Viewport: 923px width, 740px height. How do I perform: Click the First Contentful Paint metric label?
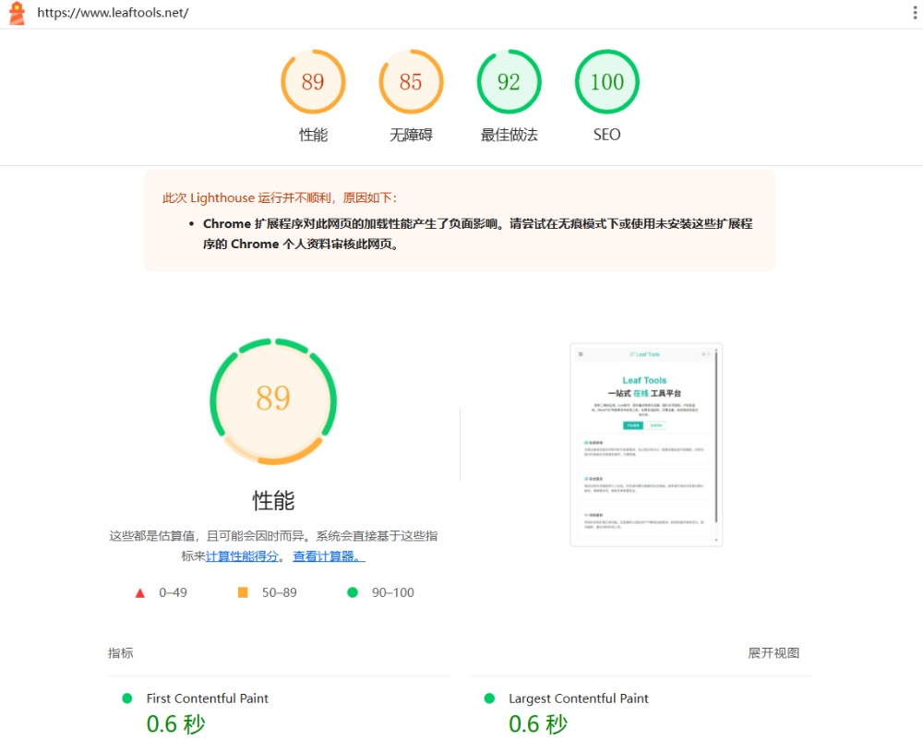(x=207, y=698)
